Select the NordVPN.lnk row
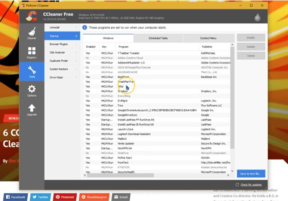 click(x=157, y=148)
